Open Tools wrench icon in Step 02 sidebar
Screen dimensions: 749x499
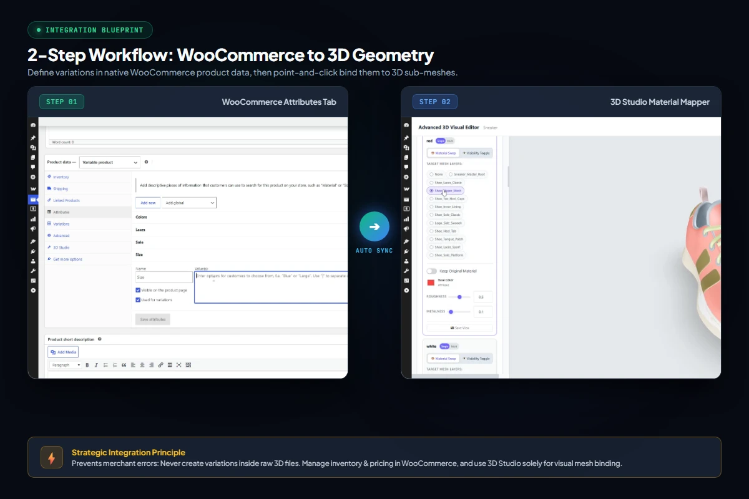pyautogui.click(x=406, y=271)
